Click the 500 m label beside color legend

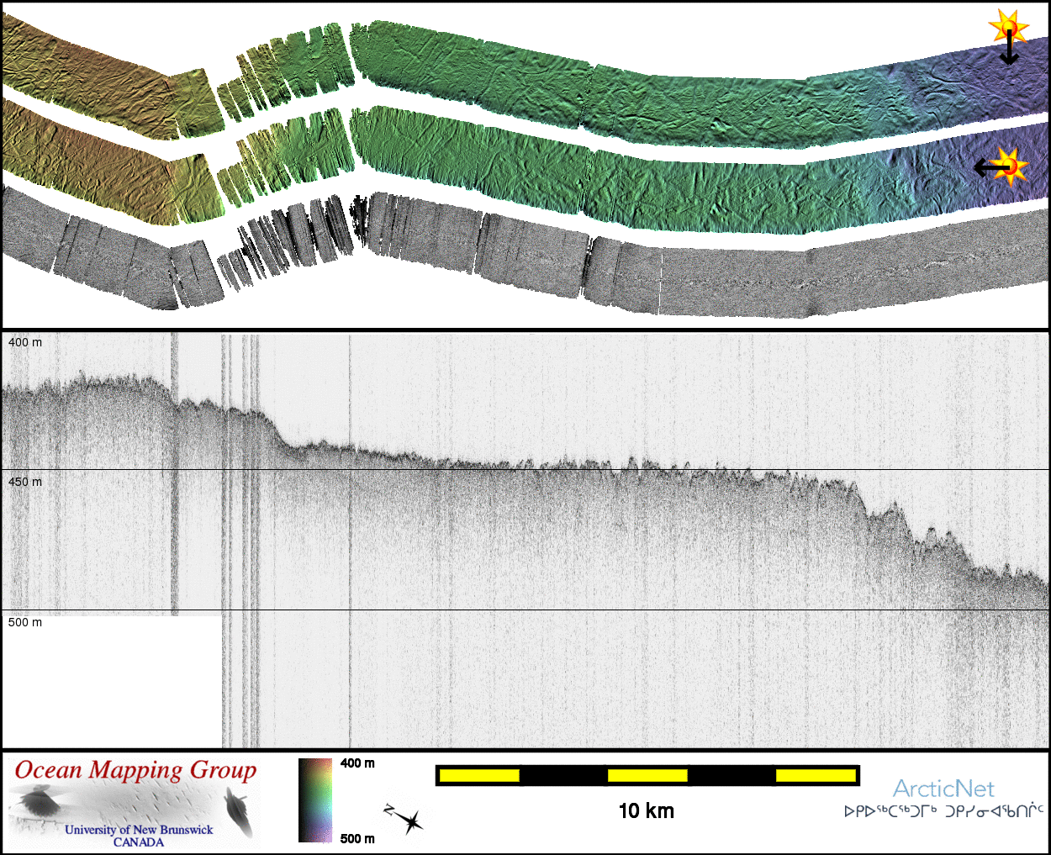(357, 838)
